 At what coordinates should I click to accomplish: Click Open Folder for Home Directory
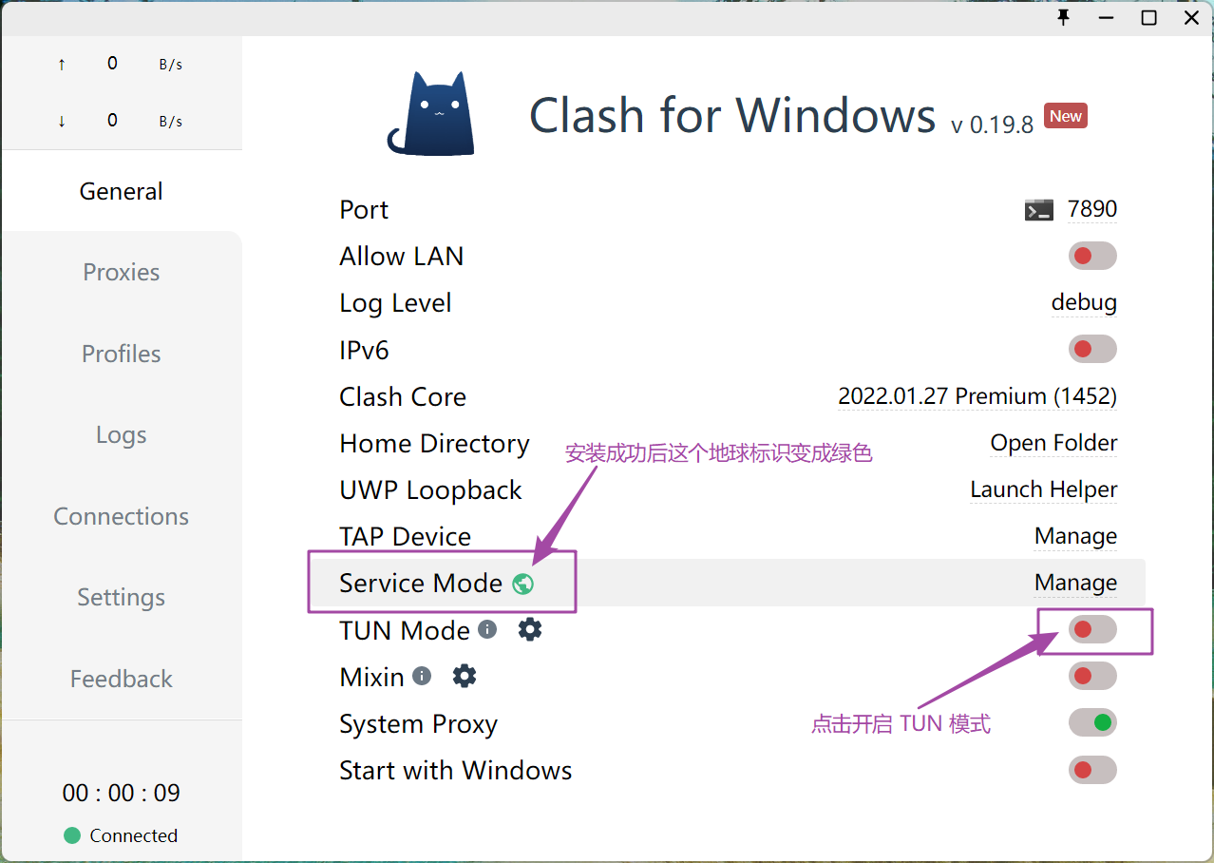pos(1053,443)
